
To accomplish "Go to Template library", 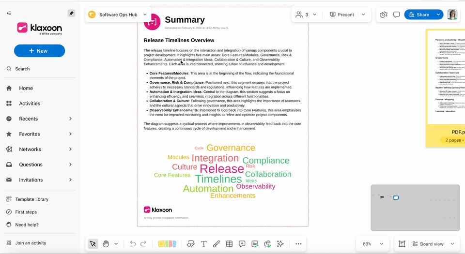I will (x=31, y=199).
